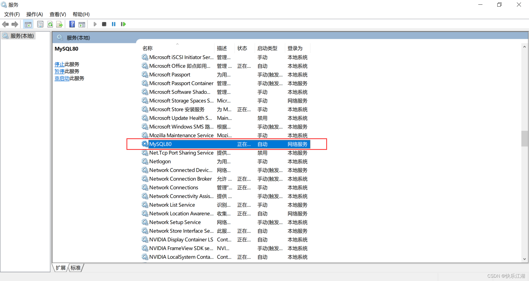
Task: Click the Back arrow in the toolbar
Action: (x=5, y=24)
